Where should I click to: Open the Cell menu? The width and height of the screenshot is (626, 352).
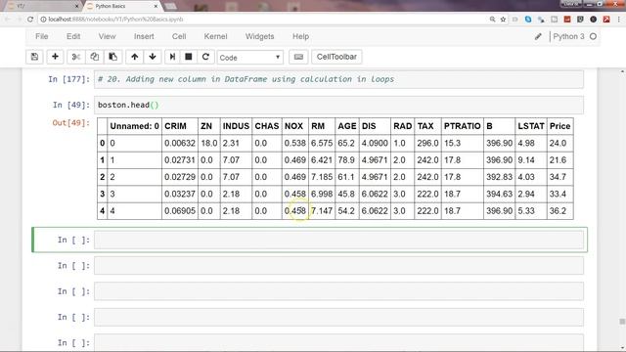point(179,36)
